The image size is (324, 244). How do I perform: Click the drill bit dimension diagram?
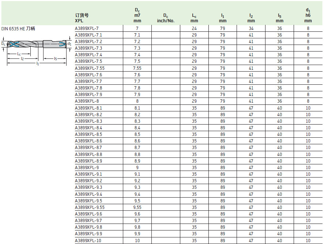(x=36, y=51)
